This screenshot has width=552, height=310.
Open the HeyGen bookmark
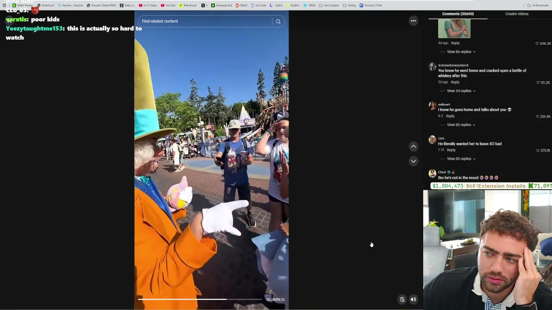70,5
